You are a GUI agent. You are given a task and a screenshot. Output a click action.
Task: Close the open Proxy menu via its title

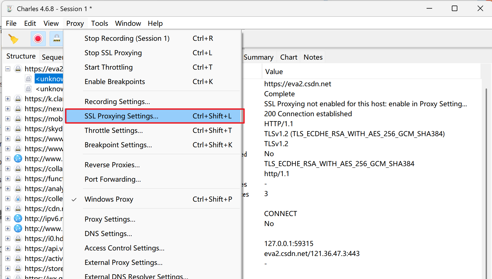(x=75, y=23)
